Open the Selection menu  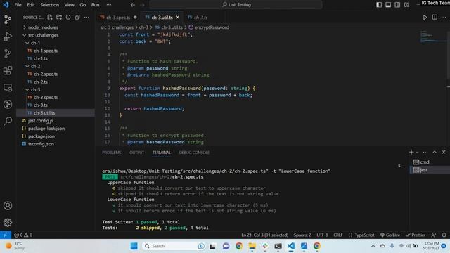[x=49, y=5]
